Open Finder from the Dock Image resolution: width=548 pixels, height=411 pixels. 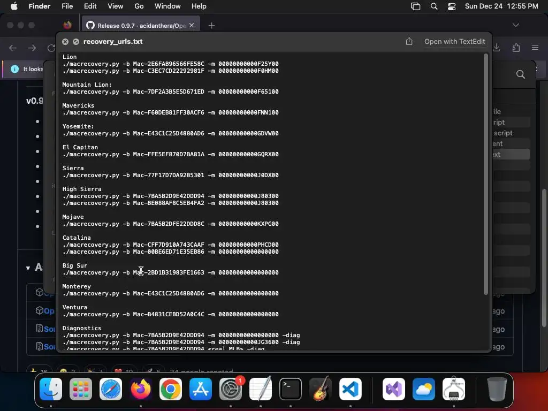pos(51,389)
